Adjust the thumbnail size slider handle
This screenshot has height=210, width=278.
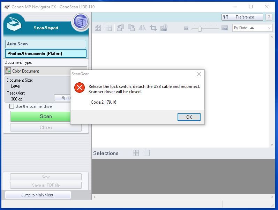[200, 28]
